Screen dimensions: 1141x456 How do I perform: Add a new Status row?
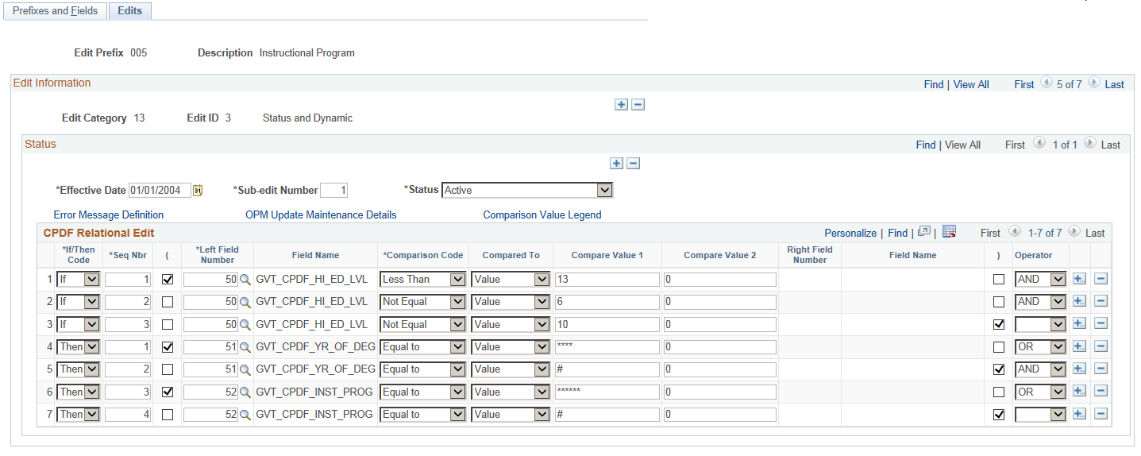616,164
